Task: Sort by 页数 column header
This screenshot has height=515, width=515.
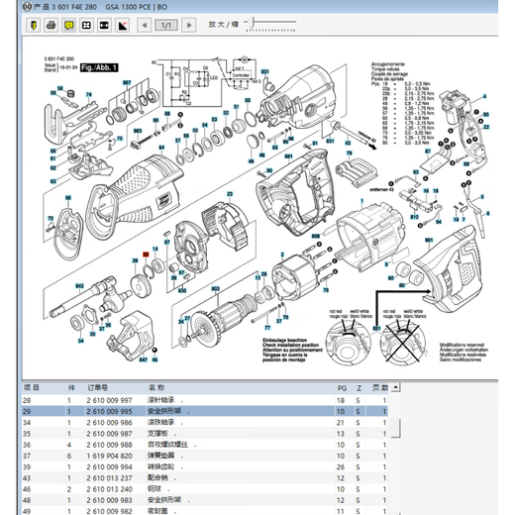Action: (380, 387)
